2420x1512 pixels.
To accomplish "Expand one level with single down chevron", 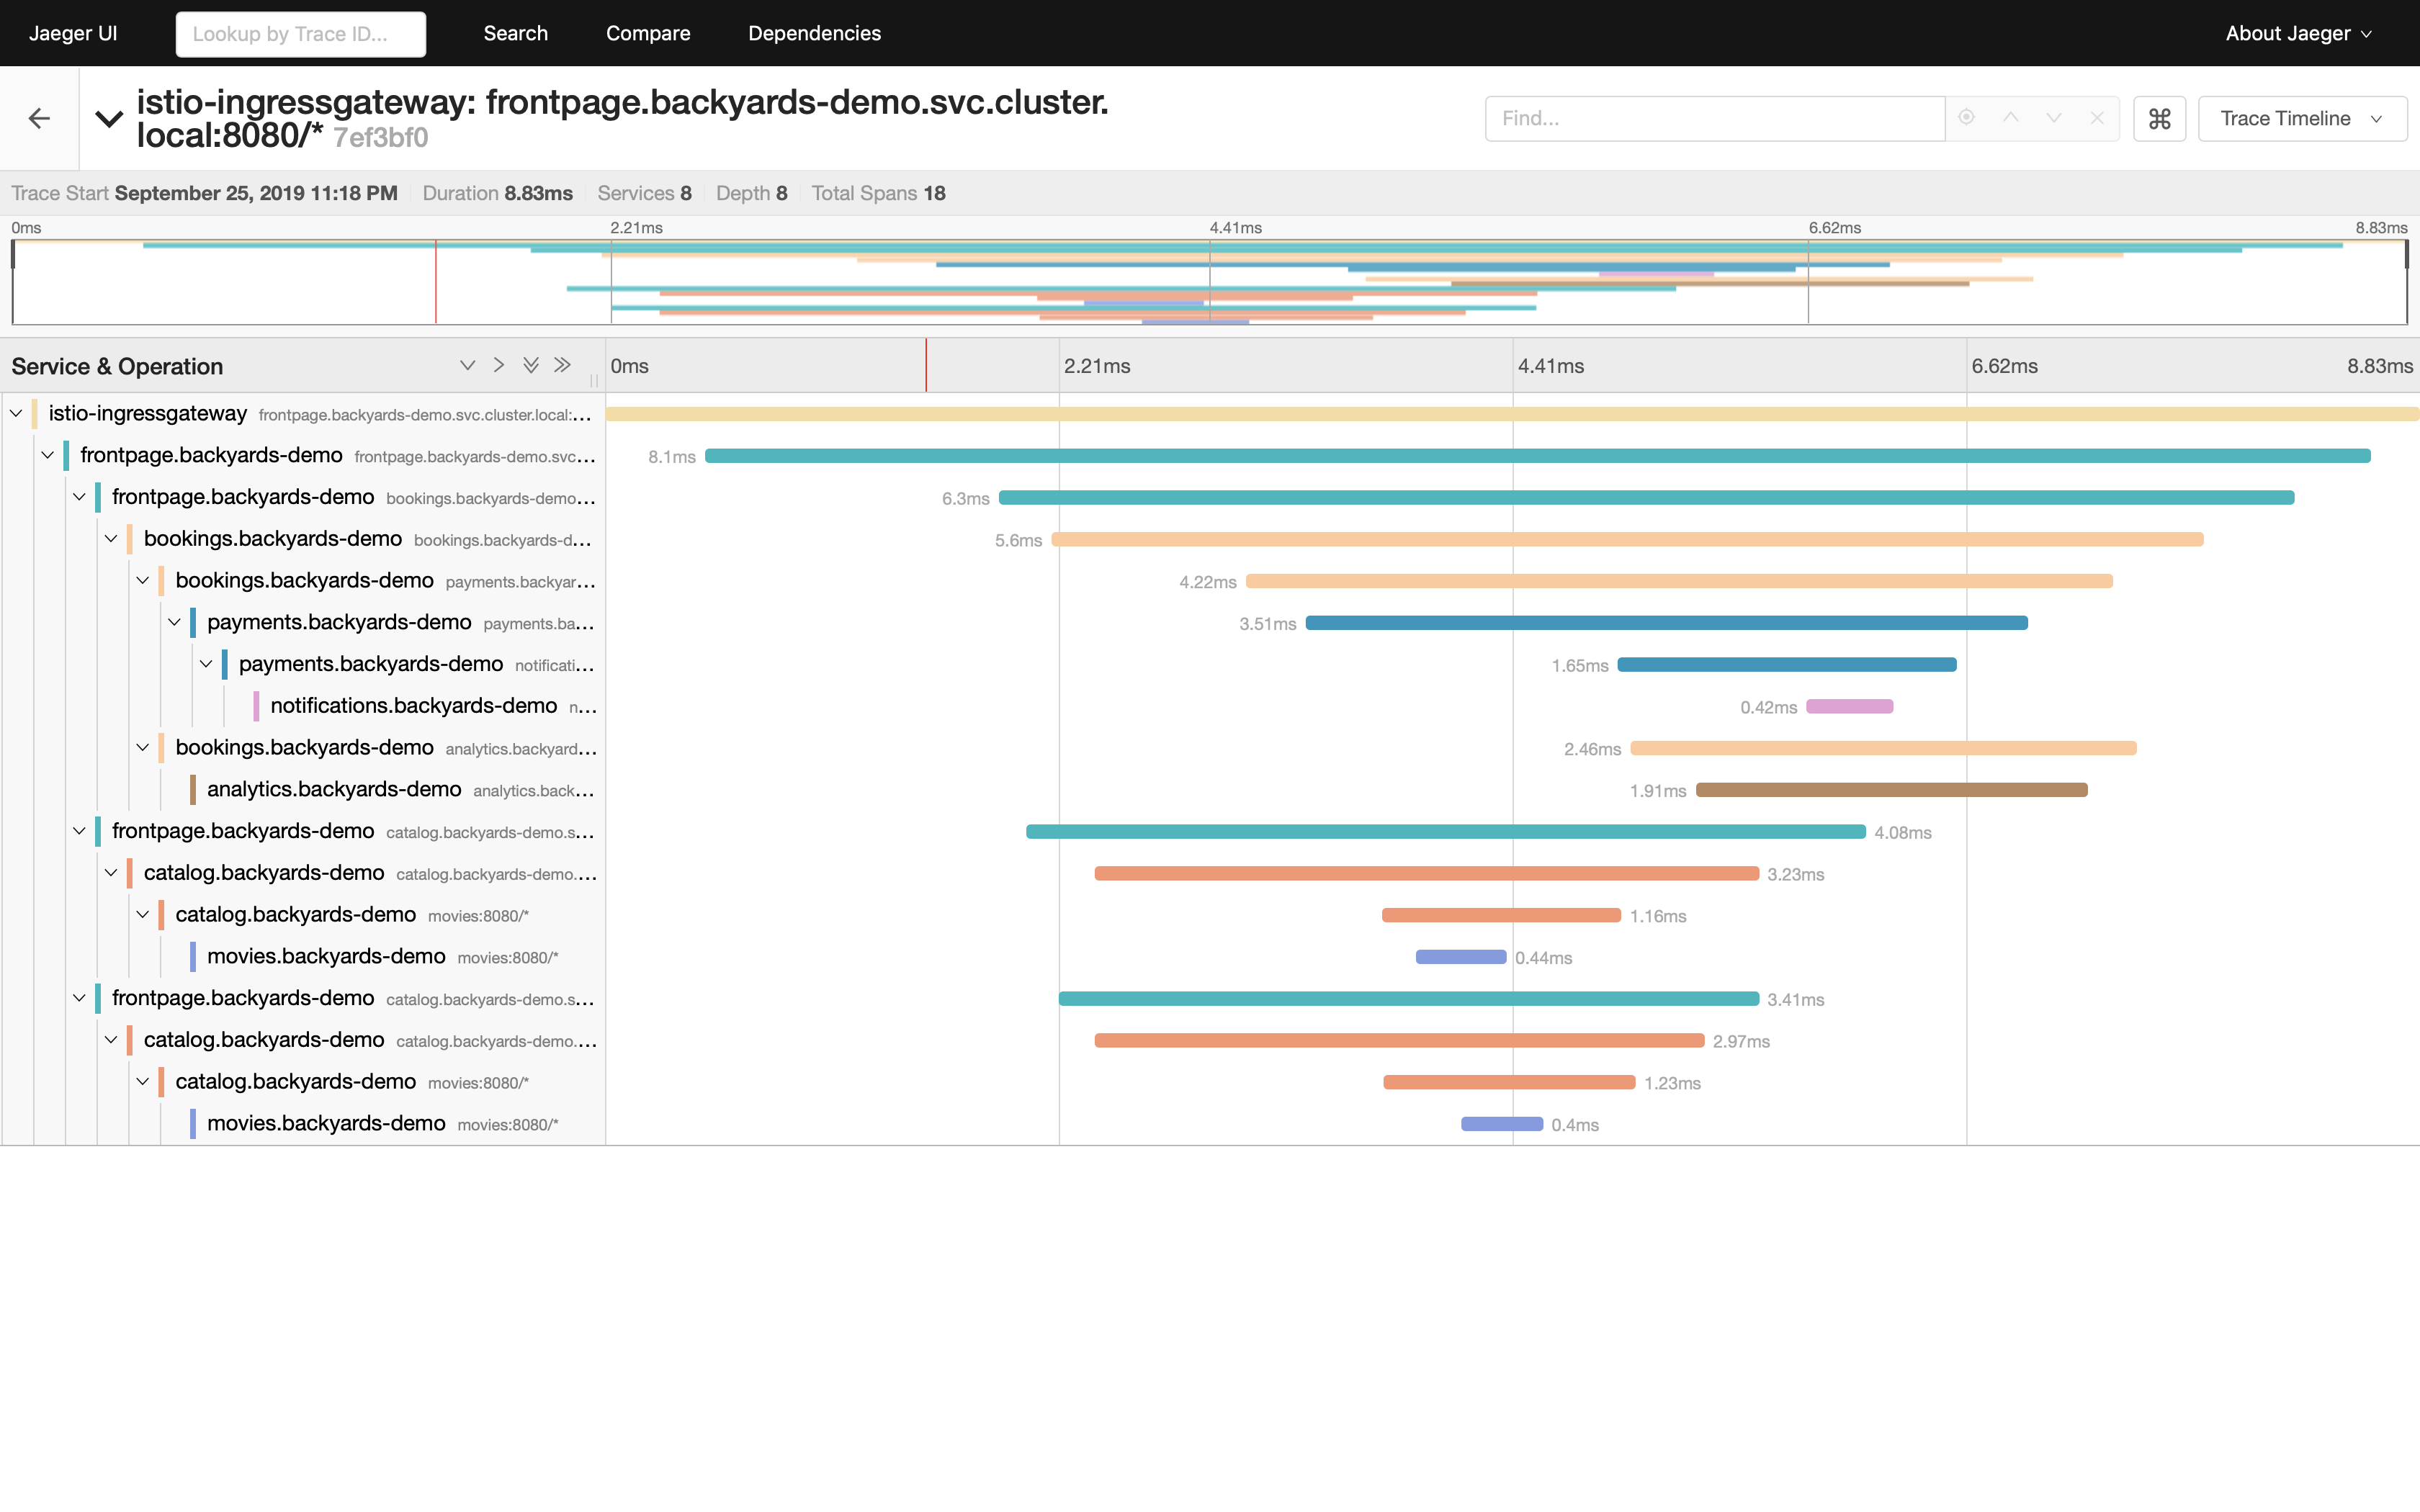I will [467, 365].
